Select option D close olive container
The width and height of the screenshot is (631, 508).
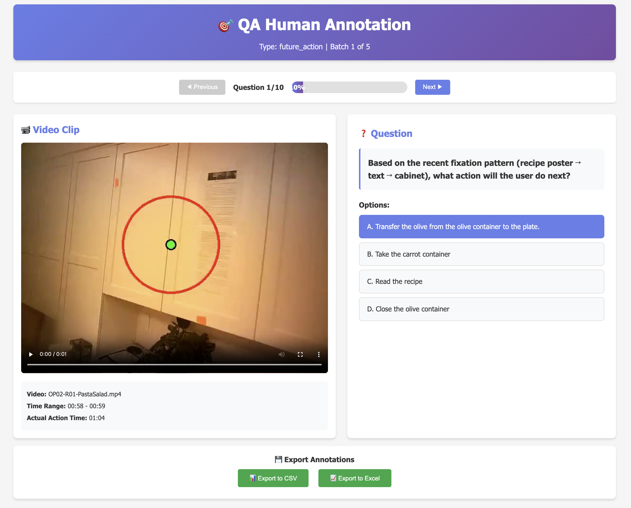pyautogui.click(x=482, y=309)
